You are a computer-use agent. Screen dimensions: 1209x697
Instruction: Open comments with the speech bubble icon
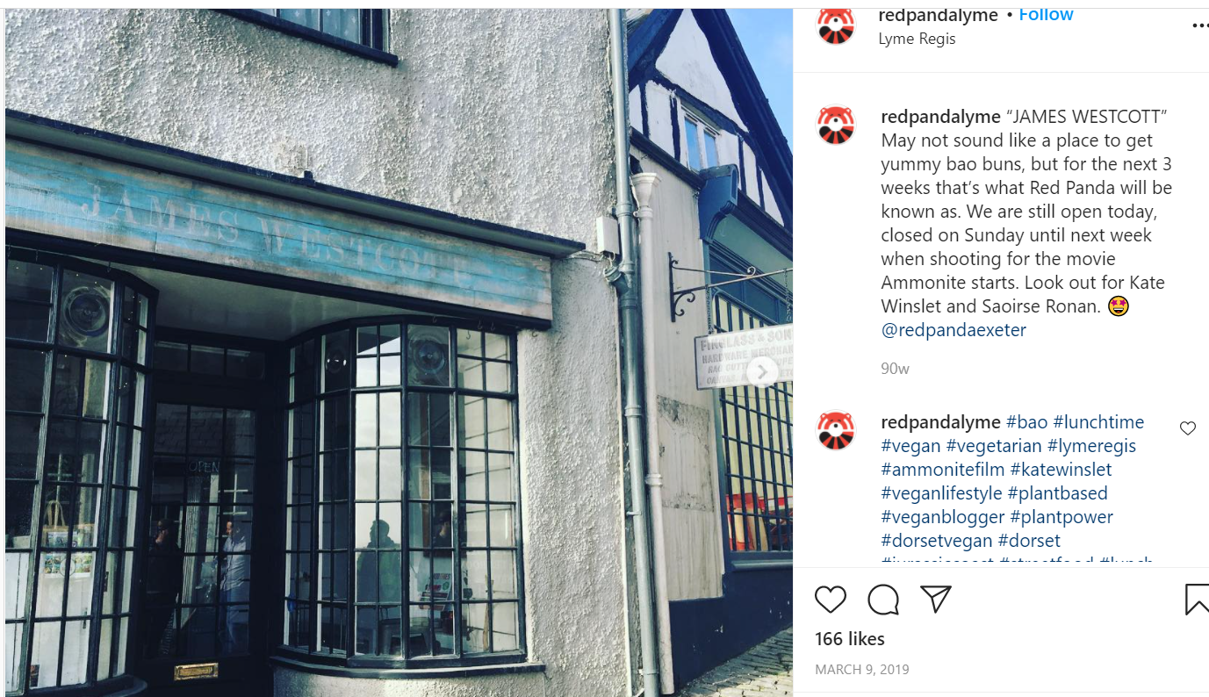click(883, 600)
